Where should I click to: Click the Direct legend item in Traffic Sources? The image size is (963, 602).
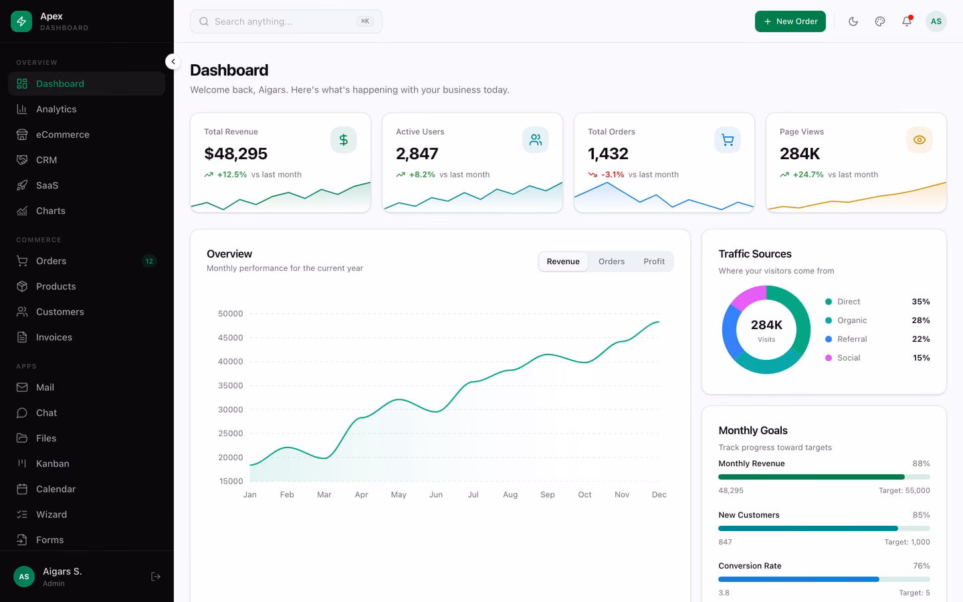[877, 302]
